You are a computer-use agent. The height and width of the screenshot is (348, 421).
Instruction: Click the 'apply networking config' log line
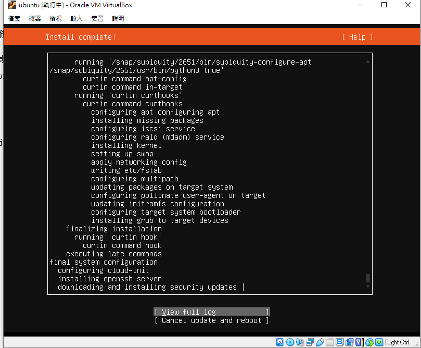139,162
